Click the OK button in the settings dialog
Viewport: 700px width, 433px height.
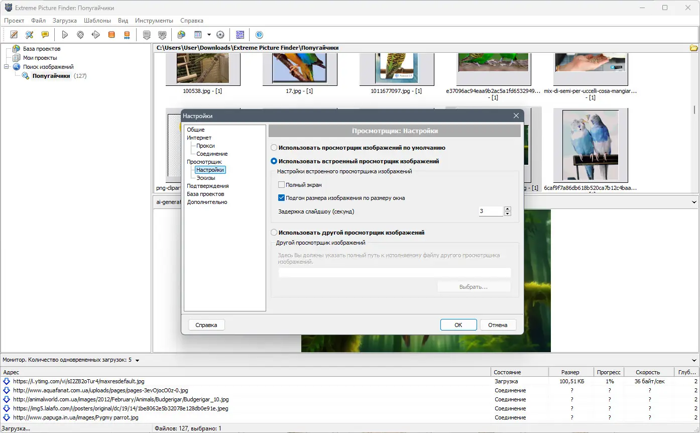click(x=458, y=325)
